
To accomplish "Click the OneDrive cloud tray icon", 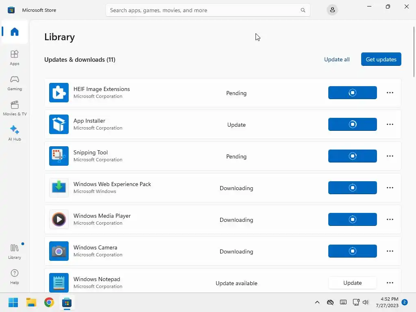I will pos(330,302).
